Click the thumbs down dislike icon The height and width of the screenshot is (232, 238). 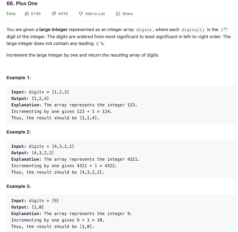point(54,14)
